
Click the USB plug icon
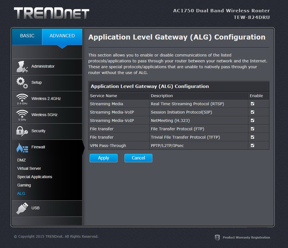tap(22, 208)
